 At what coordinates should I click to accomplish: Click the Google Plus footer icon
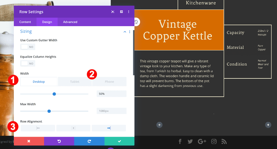pyautogui.click(x=202, y=141)
